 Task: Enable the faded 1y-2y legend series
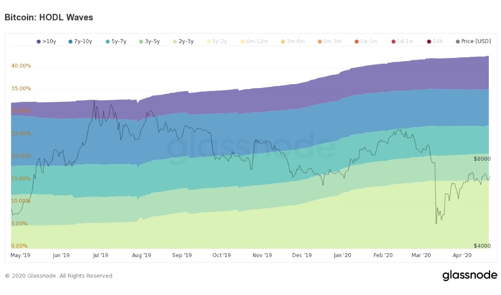[x=217, y=41]
